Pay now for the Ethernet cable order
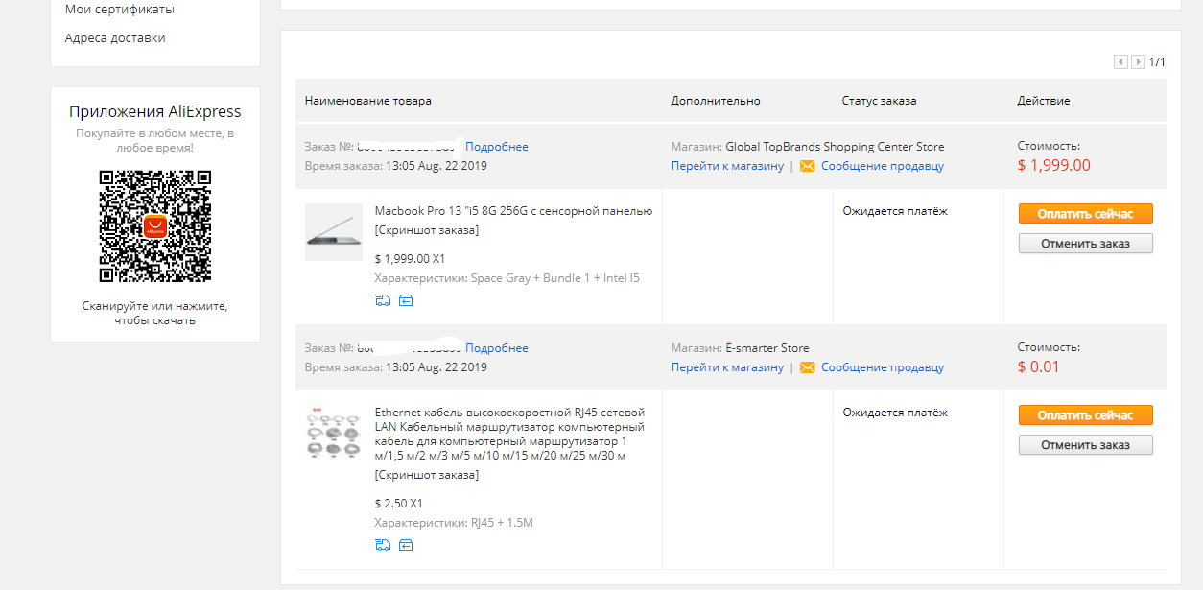This screenshot has width=1203, height=590. pyautogui.click(x=1085, y=415)
